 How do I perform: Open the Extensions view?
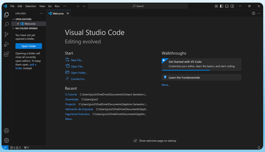tap(6, 54)
